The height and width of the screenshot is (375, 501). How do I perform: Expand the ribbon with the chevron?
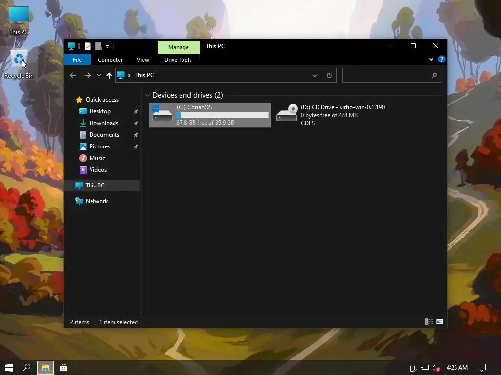(431, 59)
